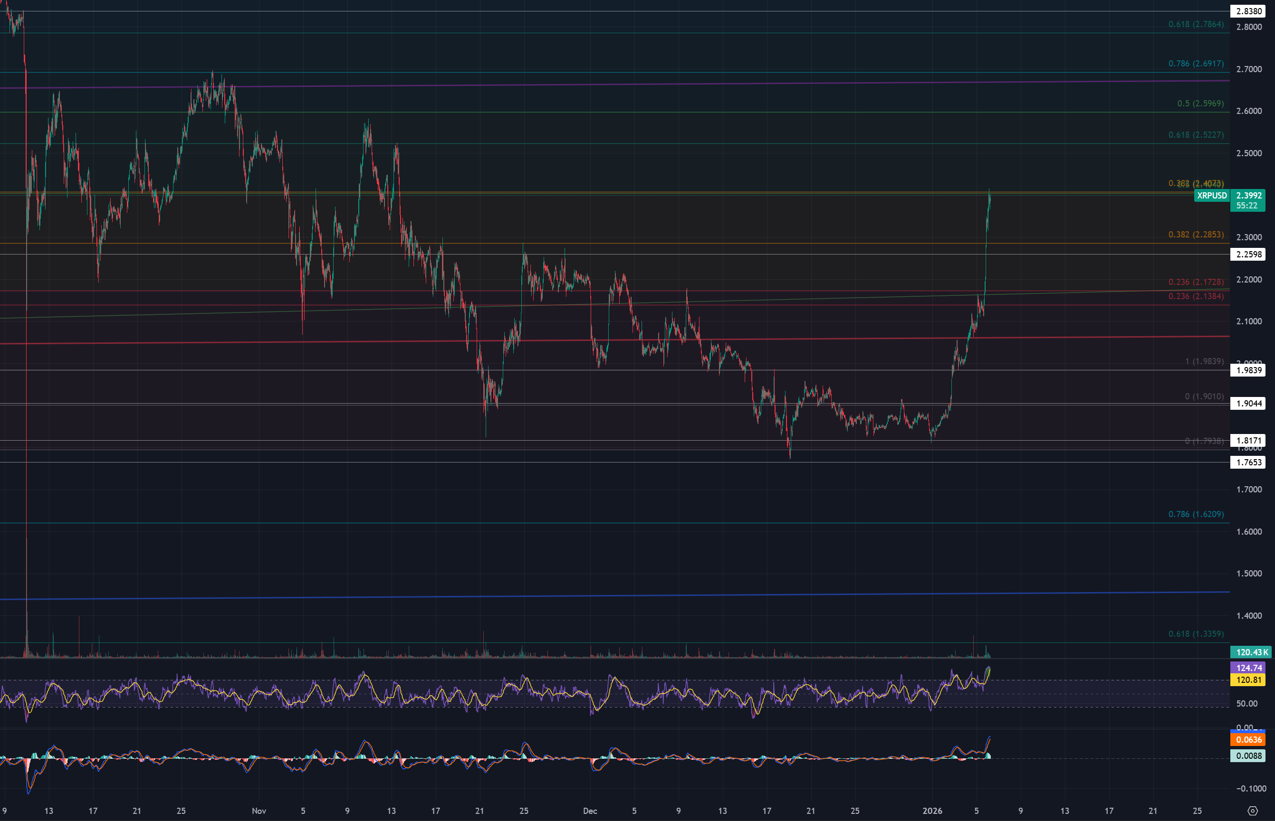Viewport: 1275px width, 821px height.
Task: Click the Dec label on time axis
Action: [590, 811]
